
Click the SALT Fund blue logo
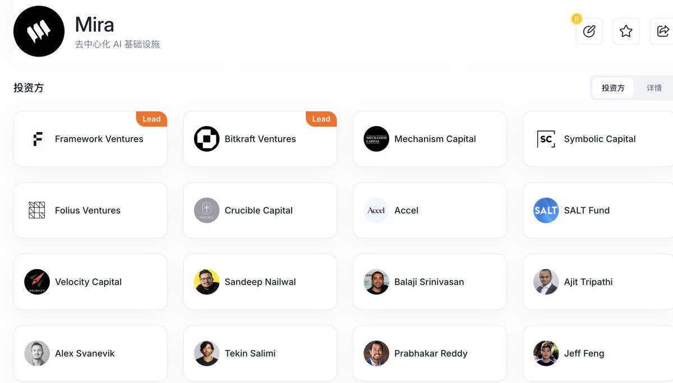546,211
